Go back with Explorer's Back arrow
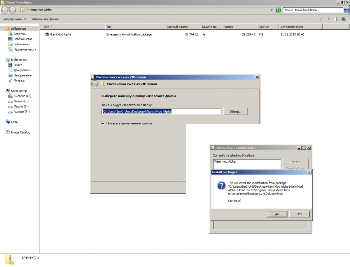 [x=5, y=10]
